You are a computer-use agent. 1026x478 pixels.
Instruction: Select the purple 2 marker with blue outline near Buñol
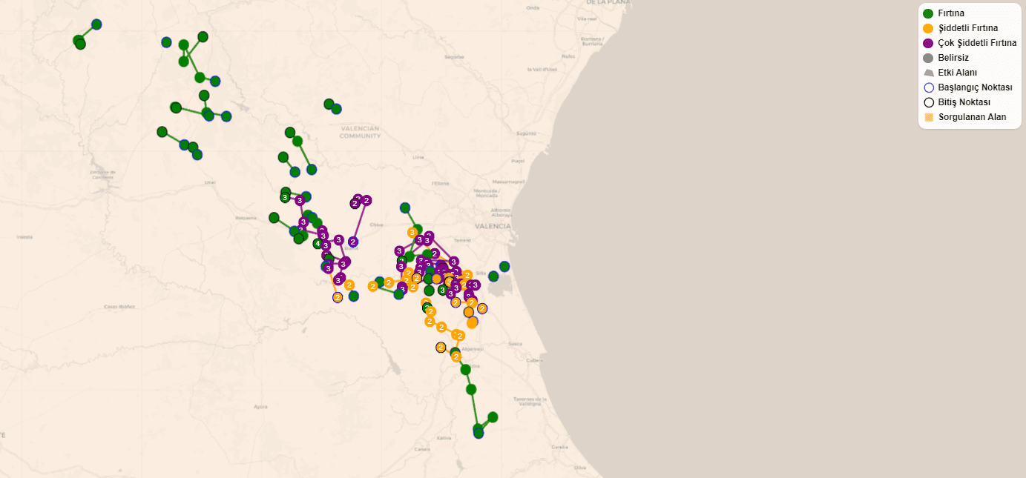coord(353,242)
